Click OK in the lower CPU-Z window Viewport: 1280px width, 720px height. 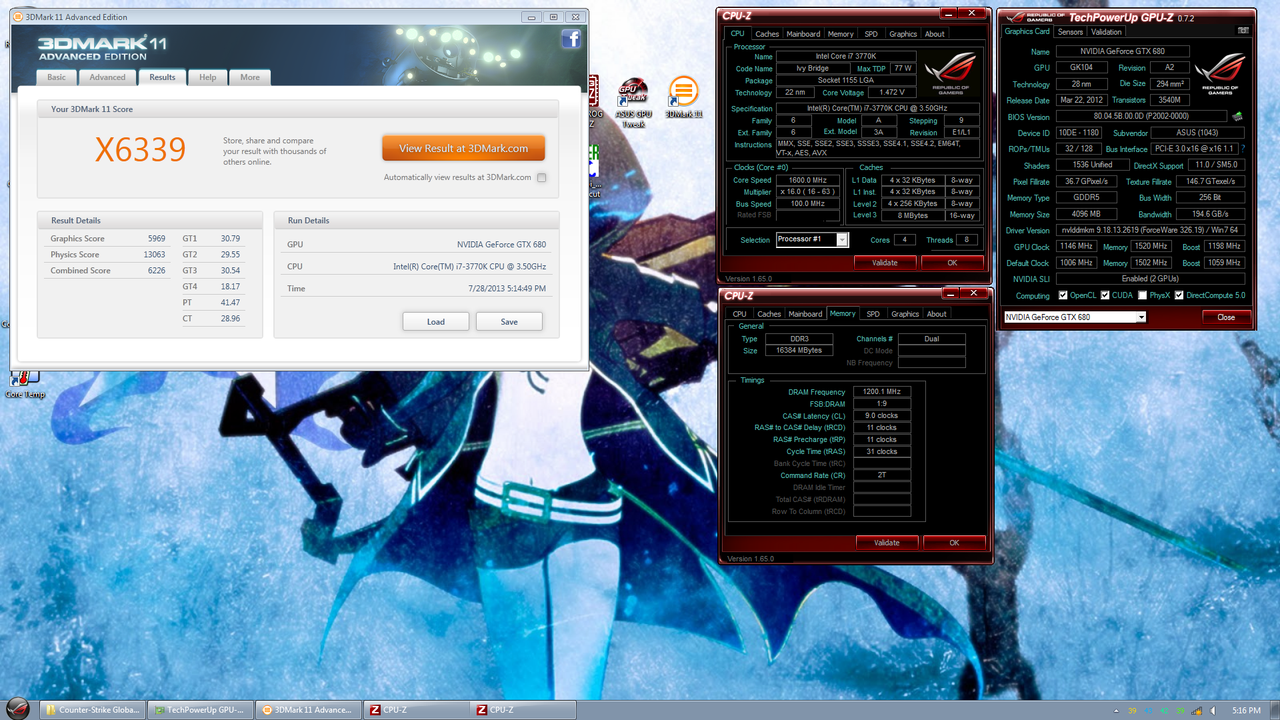coord(954,543)
